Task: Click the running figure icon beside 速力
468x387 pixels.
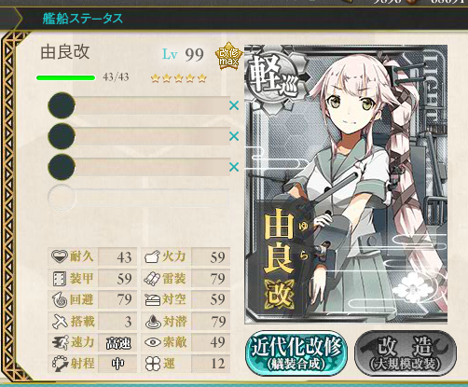Action: (60, 342)
